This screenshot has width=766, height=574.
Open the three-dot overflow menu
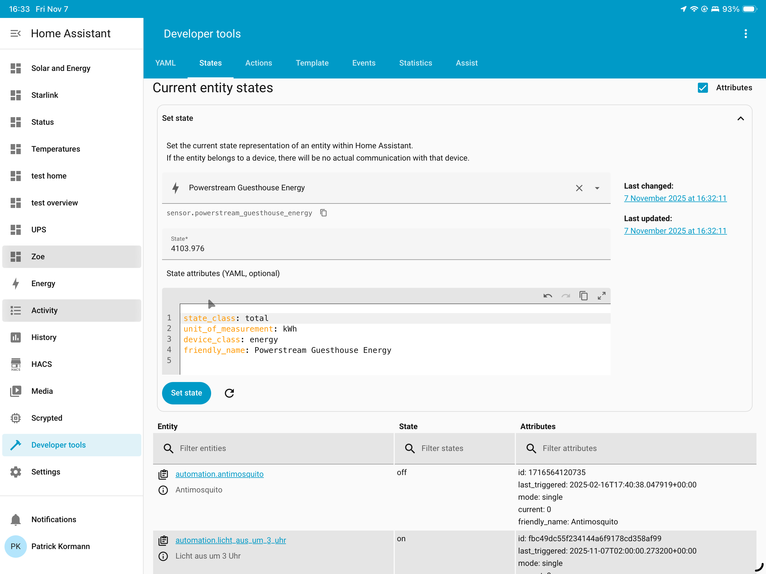coord(746,34)
